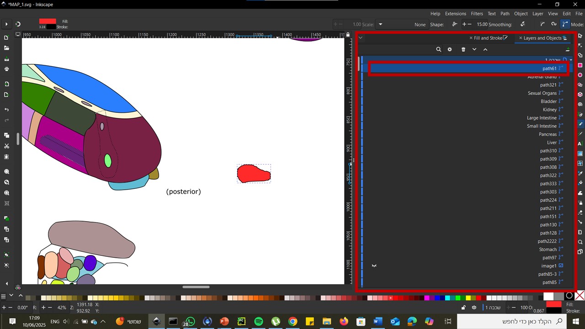Activate the Dropper color picker tool
Viewport: 585px width, 329px height.
580,173
